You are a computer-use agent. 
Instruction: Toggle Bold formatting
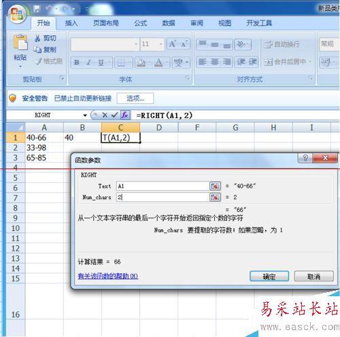pyautogui.click(x=77, y=63)
